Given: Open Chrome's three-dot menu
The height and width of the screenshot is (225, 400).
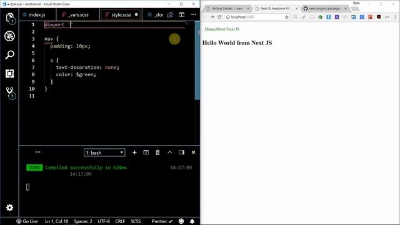Looking at the screenshot, I should click(x=395, y=17).
